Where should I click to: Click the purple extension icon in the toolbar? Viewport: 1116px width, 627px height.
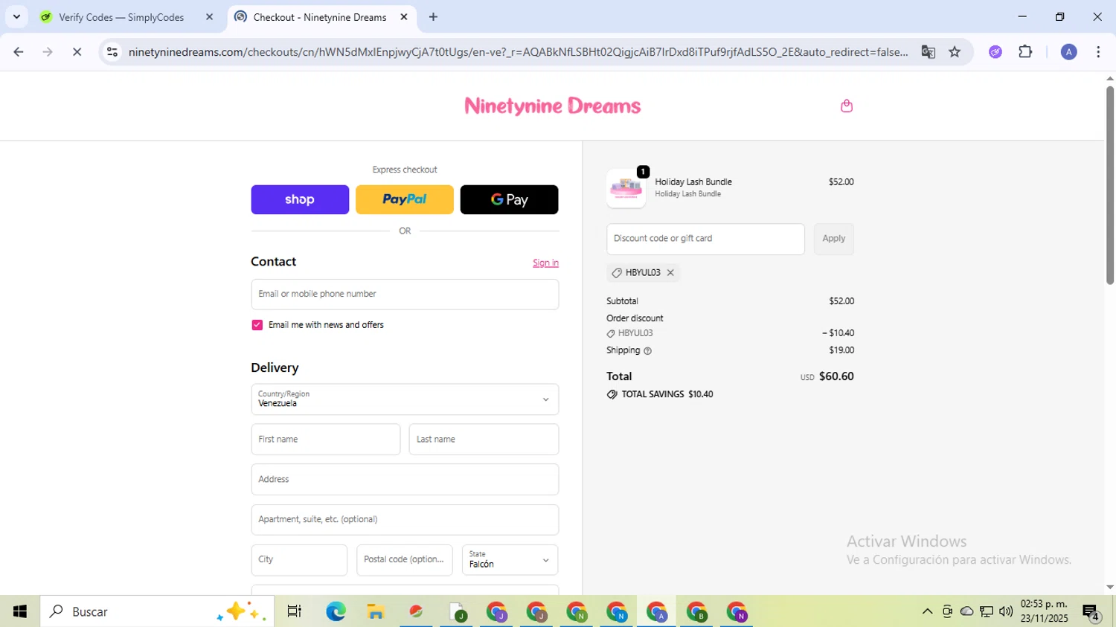[x=995, y=52]
